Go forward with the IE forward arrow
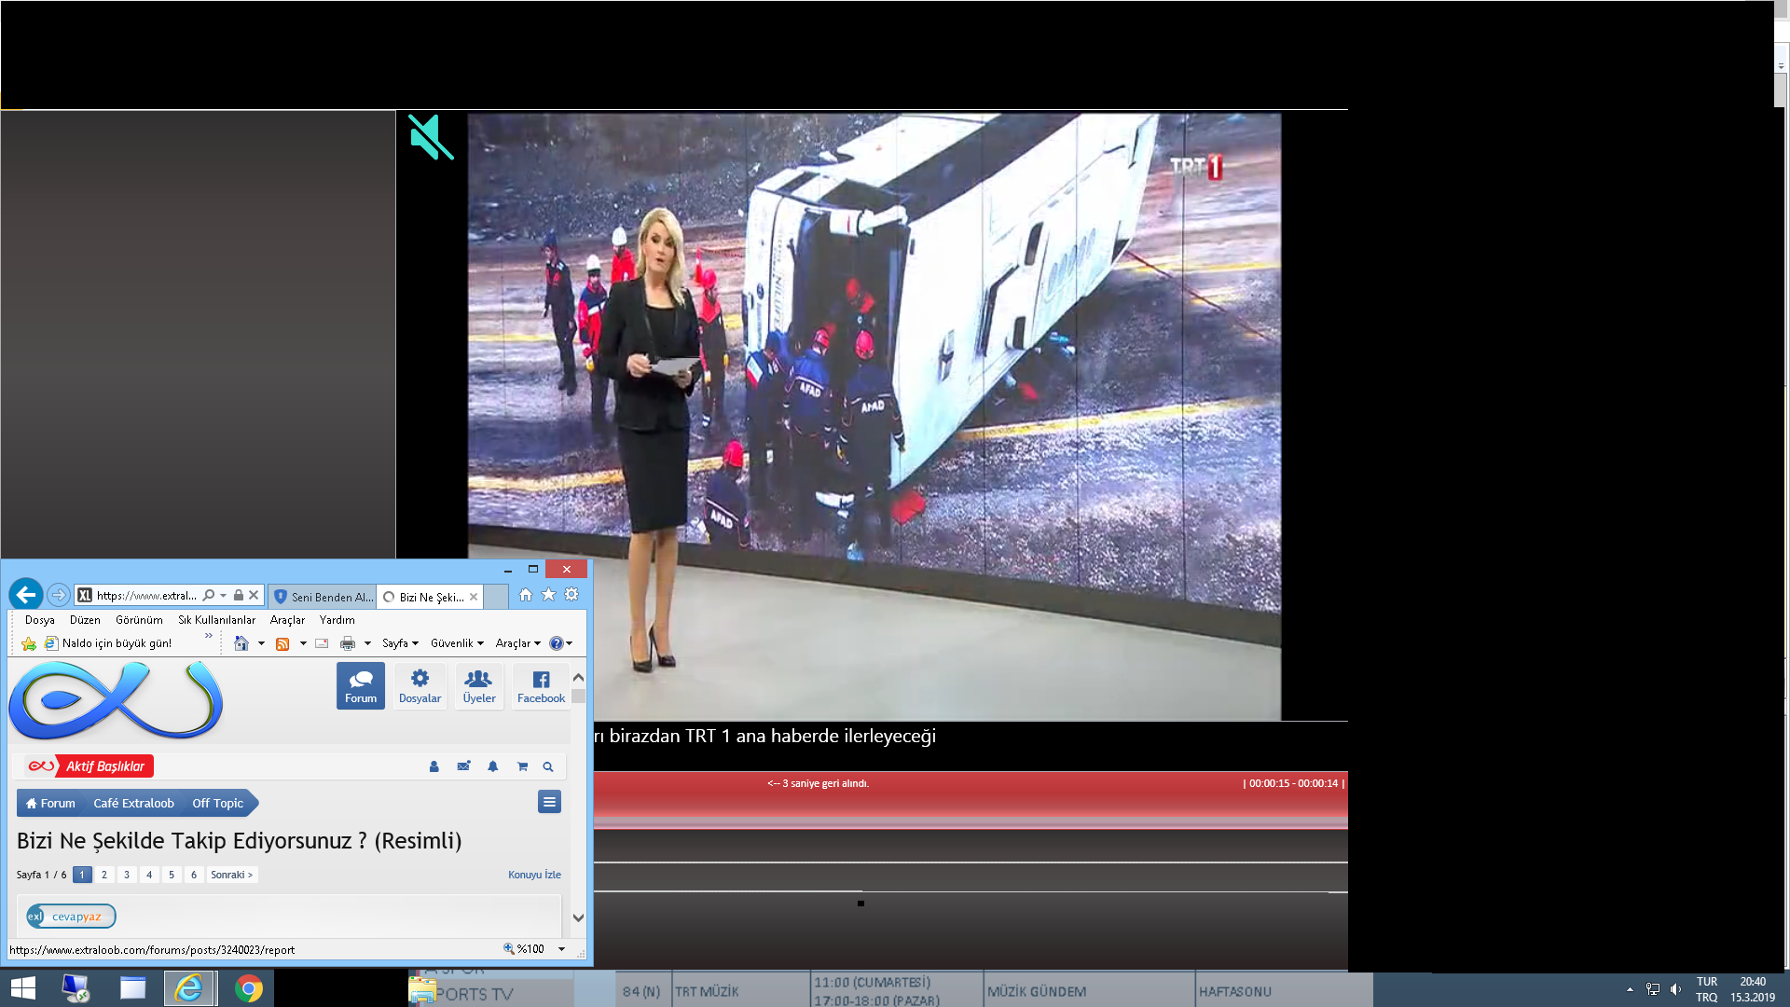The width and height of the screenshot is (1790, 1007). coord(59,595)
